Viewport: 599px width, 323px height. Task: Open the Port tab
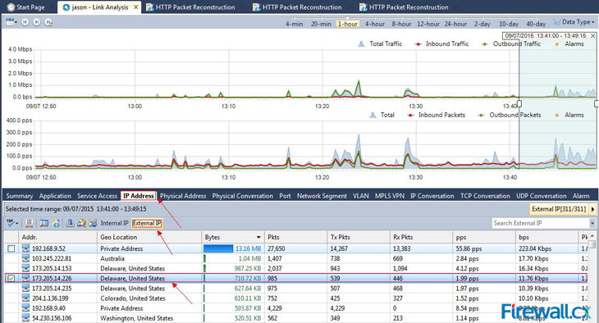(285, 196)
